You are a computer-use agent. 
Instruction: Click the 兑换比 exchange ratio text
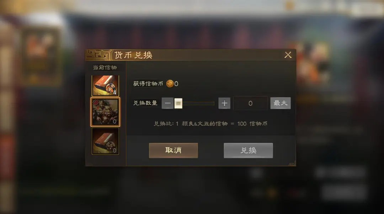(210, 124)
